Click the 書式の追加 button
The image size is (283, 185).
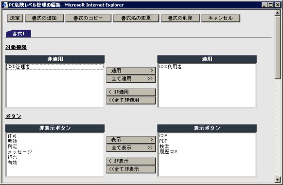point(44,18)
